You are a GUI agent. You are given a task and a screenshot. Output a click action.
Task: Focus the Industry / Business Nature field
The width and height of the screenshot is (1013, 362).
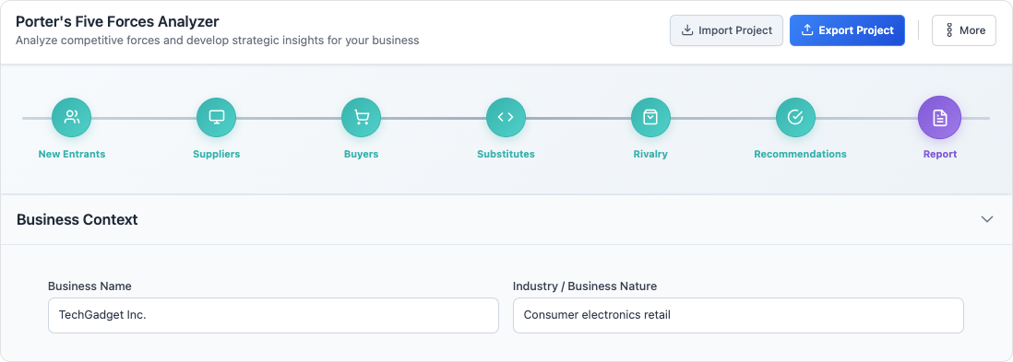click(738, 316)
